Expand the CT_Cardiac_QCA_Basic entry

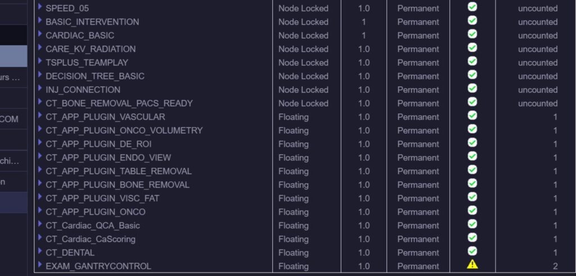coord(40,224)
